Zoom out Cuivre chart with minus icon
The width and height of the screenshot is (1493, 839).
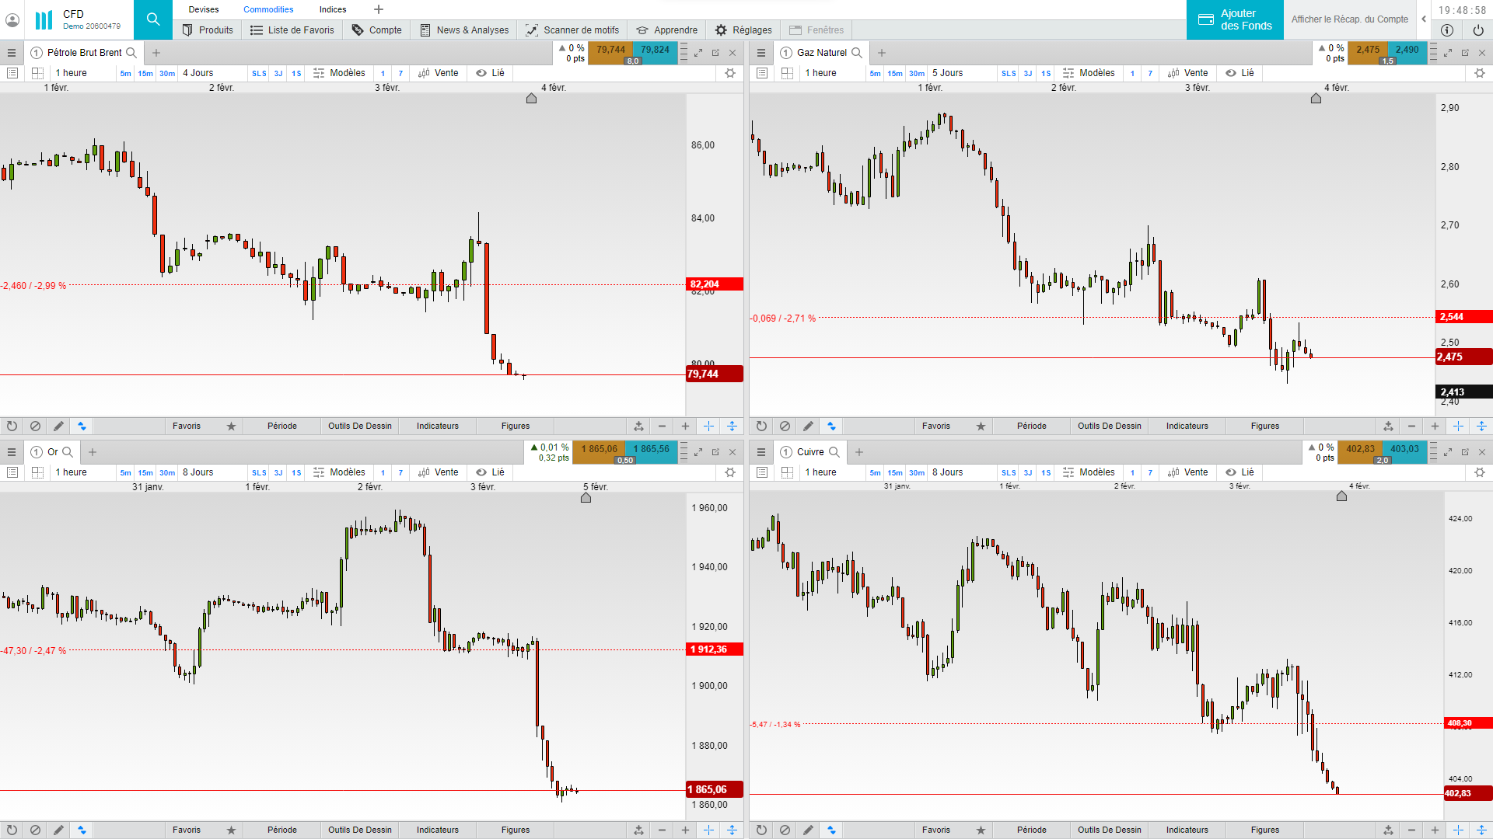[1411, 830]
